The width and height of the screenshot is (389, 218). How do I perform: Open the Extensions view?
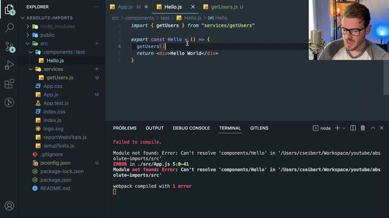click(x=9, y=84)
